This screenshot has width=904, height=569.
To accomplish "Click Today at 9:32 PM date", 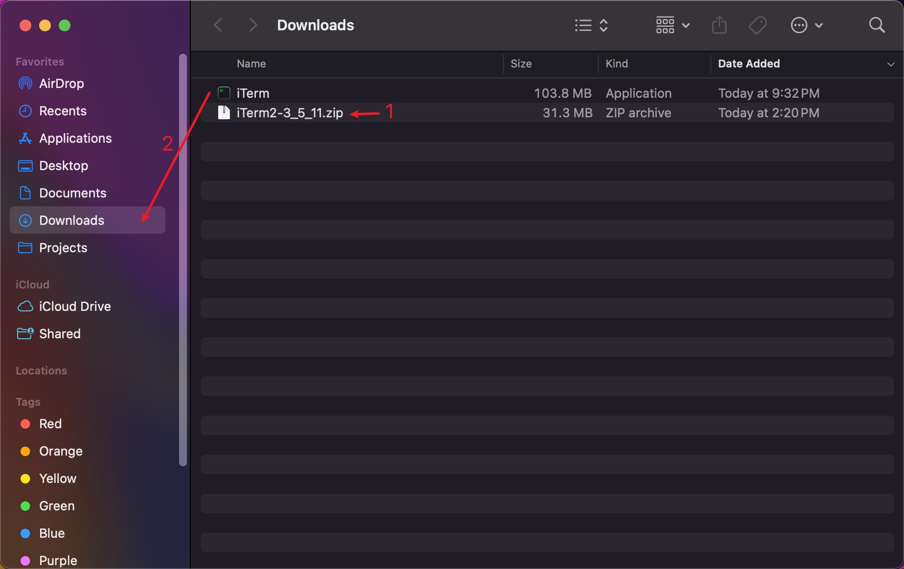I will pos(768,93).
